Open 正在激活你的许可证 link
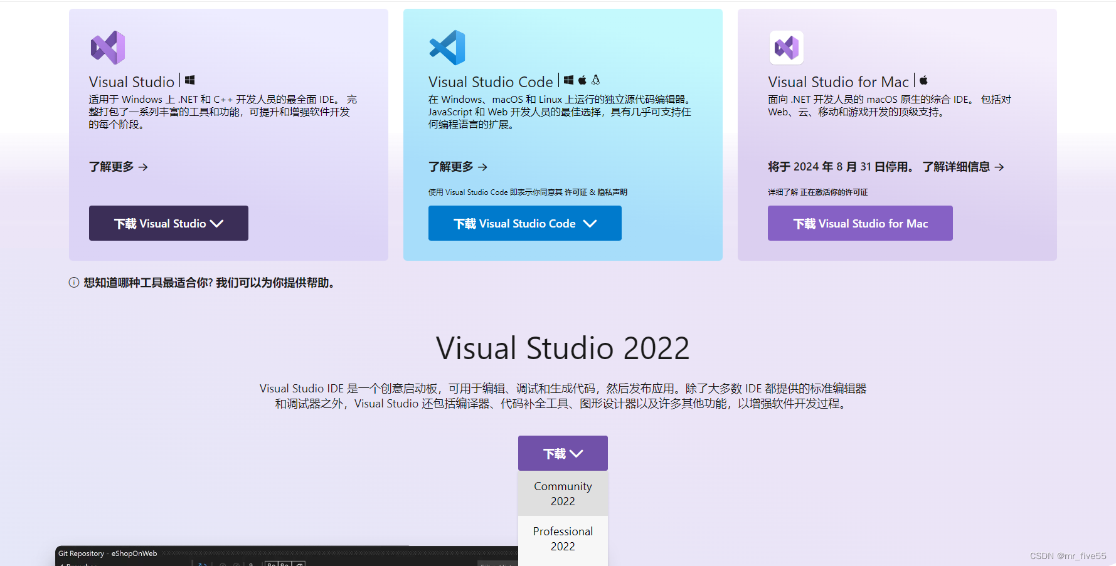 834,192
